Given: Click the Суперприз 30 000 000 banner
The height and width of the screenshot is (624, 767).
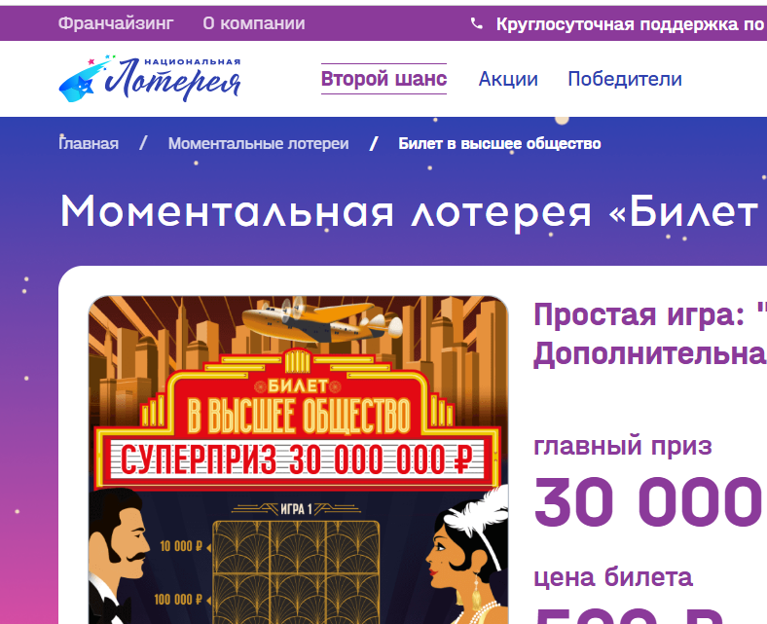Looking at the screenshot, I should (x=297, y=459).
